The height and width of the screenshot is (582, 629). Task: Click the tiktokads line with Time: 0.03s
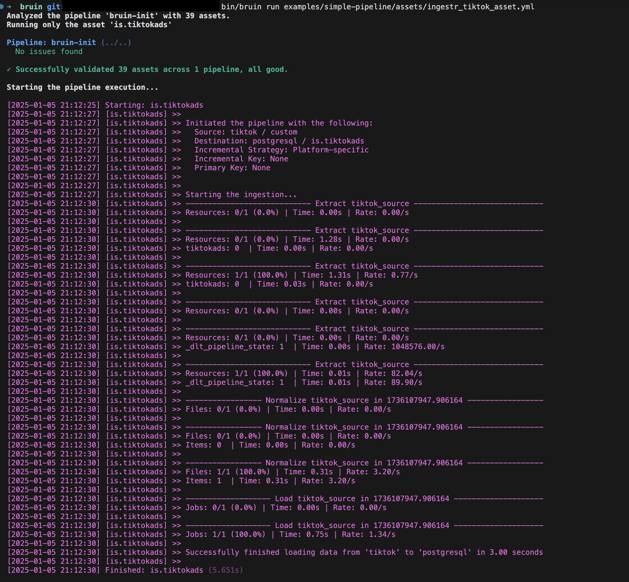coord(279,284)
